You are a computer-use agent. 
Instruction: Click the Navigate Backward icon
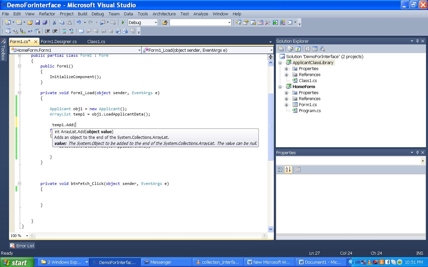coord(102,22)
